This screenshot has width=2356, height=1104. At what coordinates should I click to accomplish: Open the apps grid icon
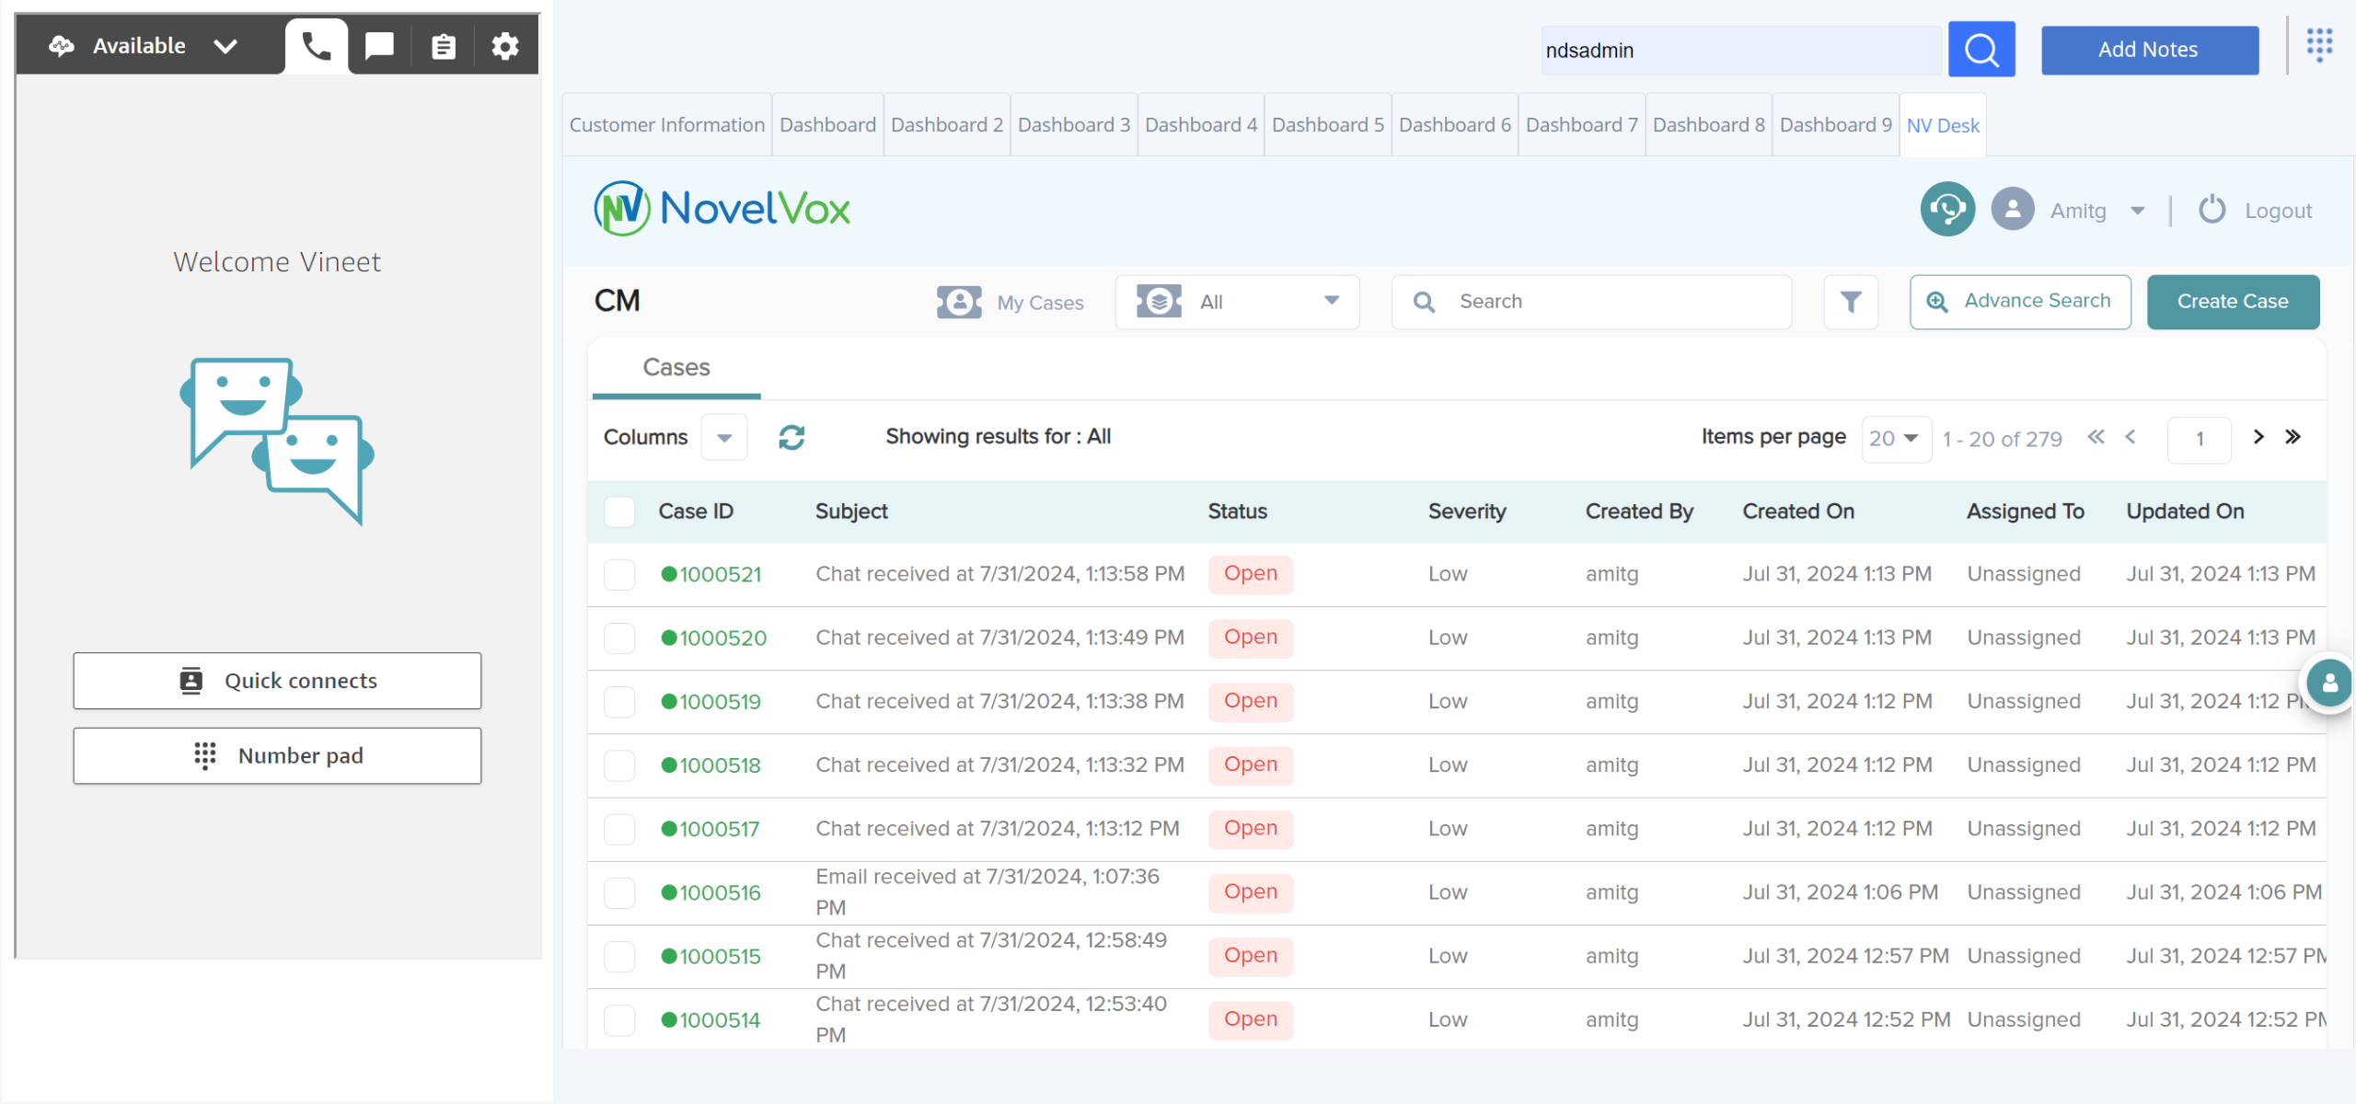pos(2319,43)
